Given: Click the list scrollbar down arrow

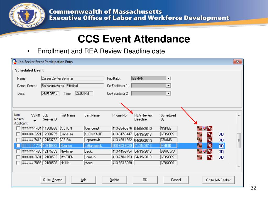Looking at the screenshot, I should 239,166.
